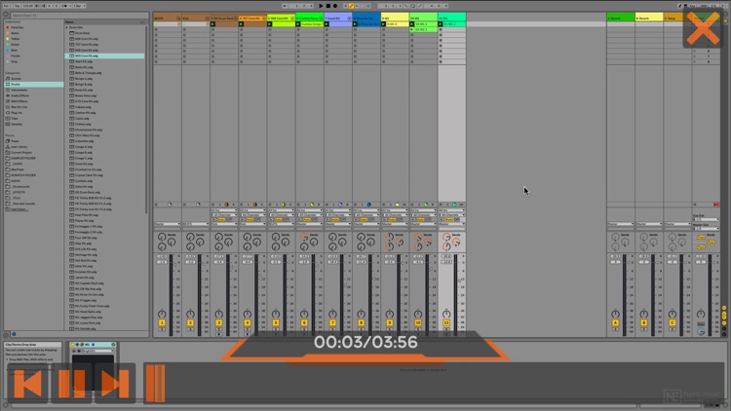Toggle track 6 activator button
Image resolution: width=731 pixels, height=411 pixels.
304,322
